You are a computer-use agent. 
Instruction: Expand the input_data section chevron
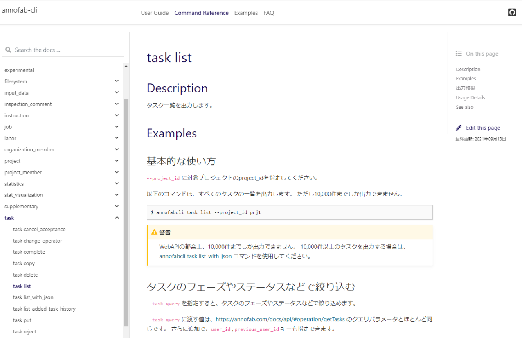click(x=117, y=92)
